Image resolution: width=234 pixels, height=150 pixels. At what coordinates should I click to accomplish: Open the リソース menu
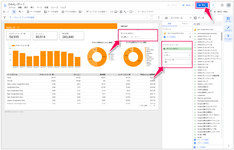[54, 7]
